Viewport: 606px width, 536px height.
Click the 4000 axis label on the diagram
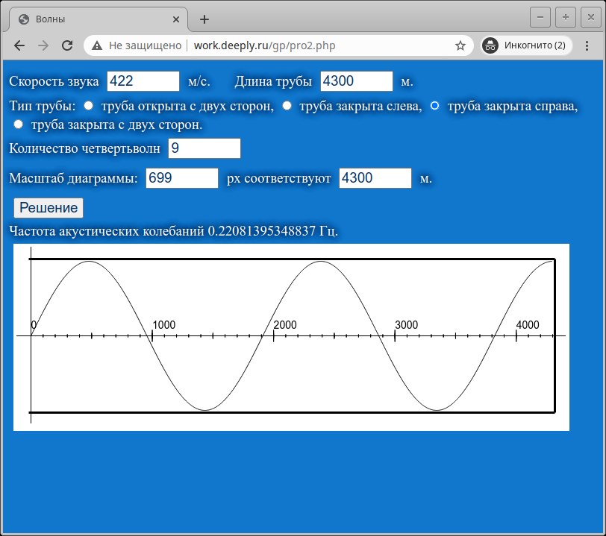pyautogui.click(x=528, y=325)
